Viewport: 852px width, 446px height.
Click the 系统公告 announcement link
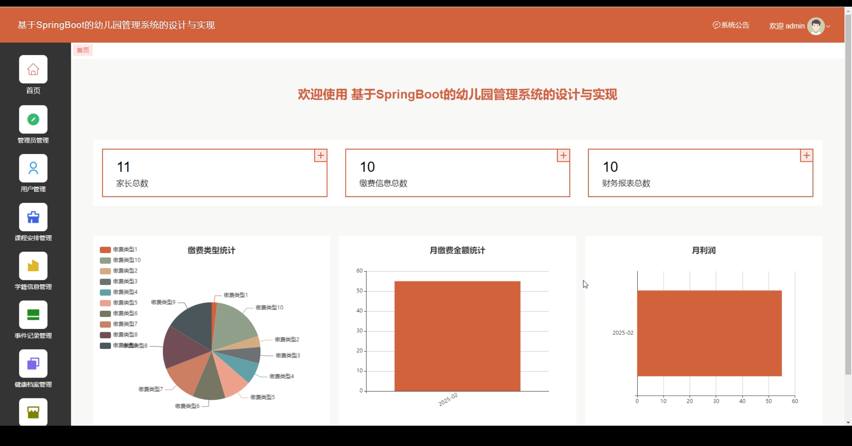(x=731, y=25)
